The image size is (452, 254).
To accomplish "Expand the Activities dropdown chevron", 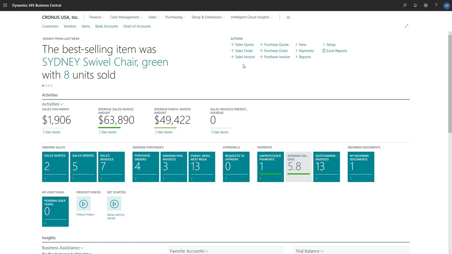I will pos(62,104).
